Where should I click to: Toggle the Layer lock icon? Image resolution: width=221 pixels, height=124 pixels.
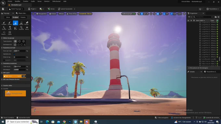pos(5,76)
